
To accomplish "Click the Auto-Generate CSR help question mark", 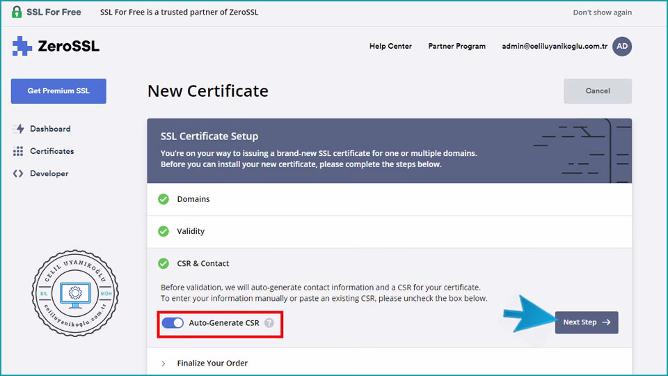I will point(269,323).
